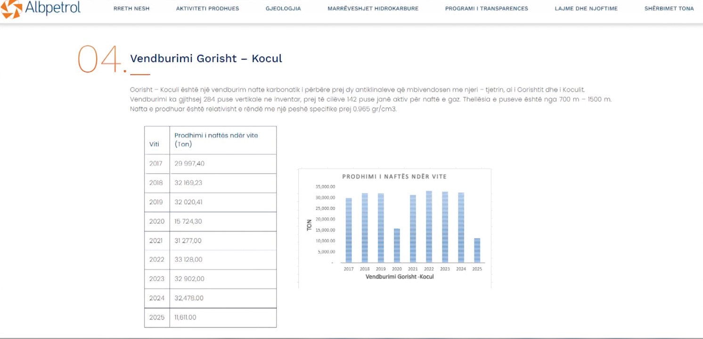Click the 2017 bar in chart
Image resolution: width=703 pixels, height=339 pixels.
click(x=349, y=230)
